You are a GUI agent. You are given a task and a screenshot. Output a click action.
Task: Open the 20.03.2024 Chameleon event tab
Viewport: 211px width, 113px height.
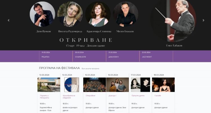pyautogui.click(x=89, y=56)
